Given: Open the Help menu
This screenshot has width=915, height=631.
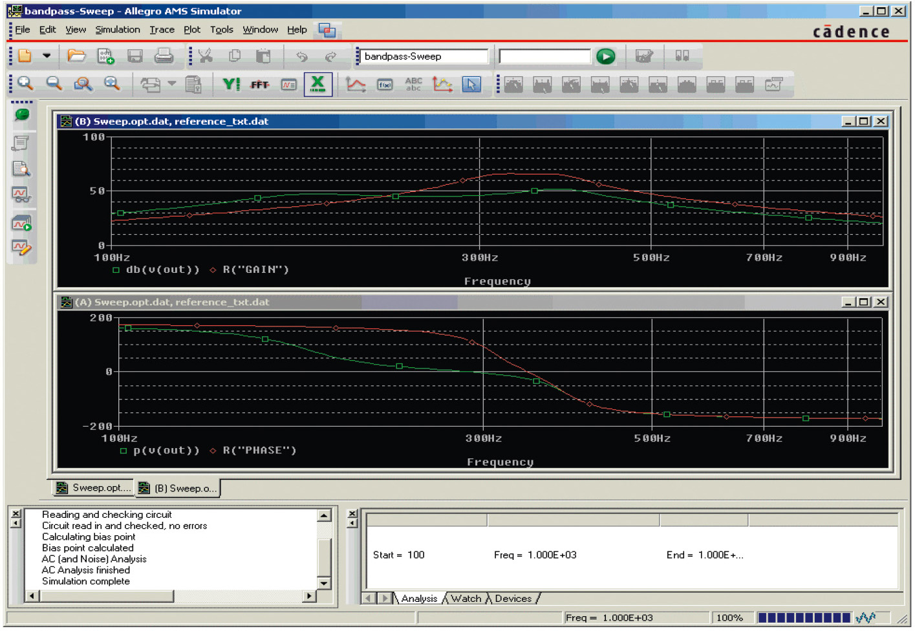Looking at the screenshot, I should tap(297, 30).
